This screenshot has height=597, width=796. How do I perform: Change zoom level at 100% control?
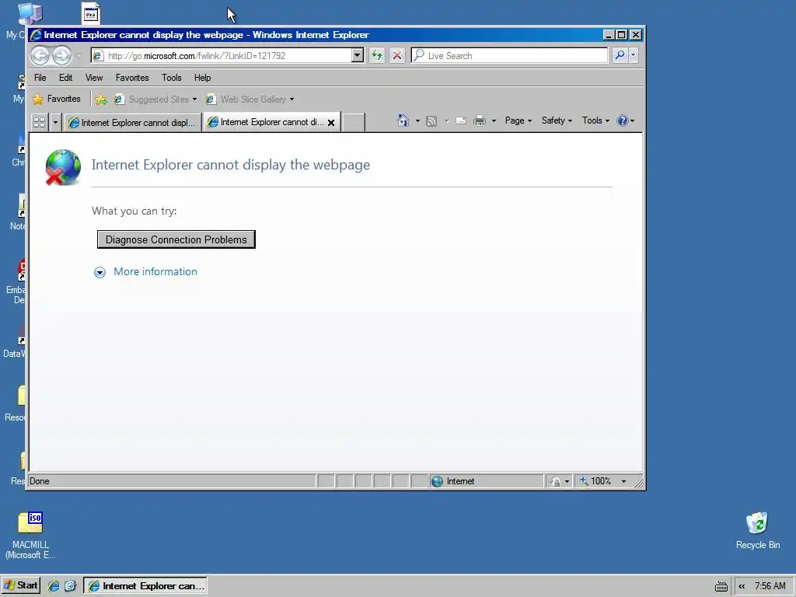pyautogui.click(x=595, y=480)
